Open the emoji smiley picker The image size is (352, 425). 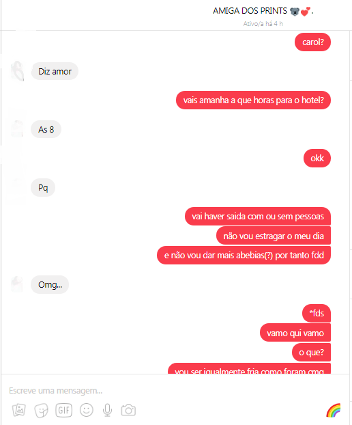click(x=87, y=410)
